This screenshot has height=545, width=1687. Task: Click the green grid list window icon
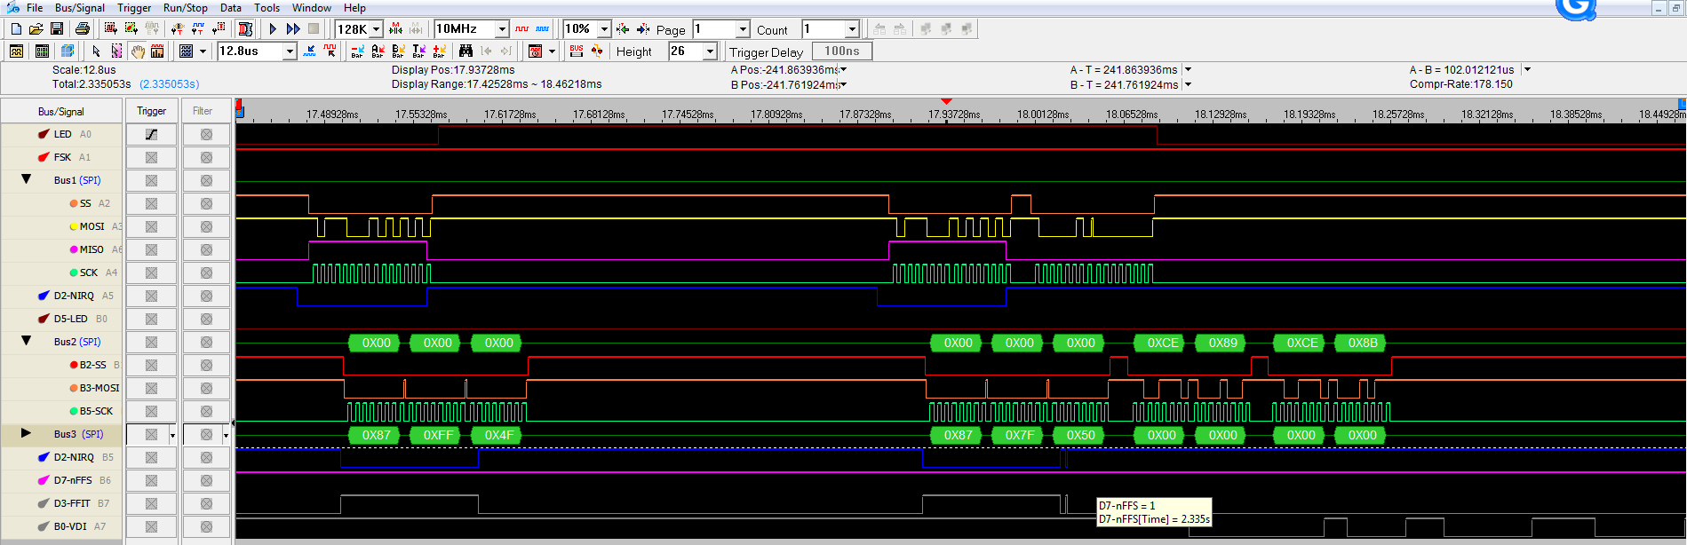pos(42,51)
